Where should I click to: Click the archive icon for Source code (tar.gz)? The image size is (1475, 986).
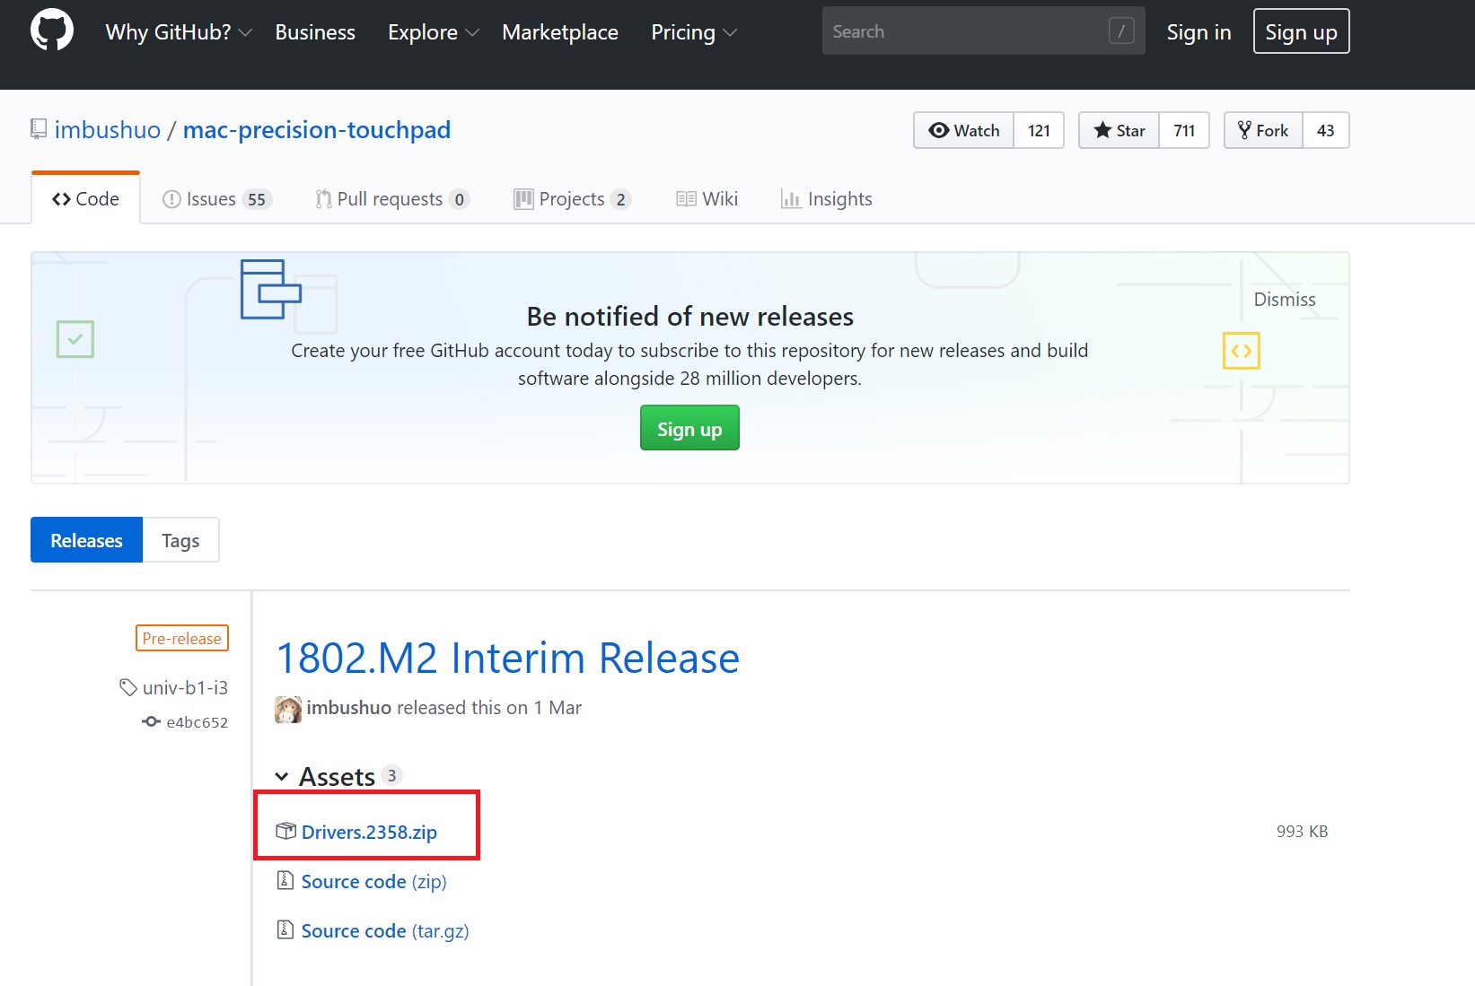pos(285,929)
